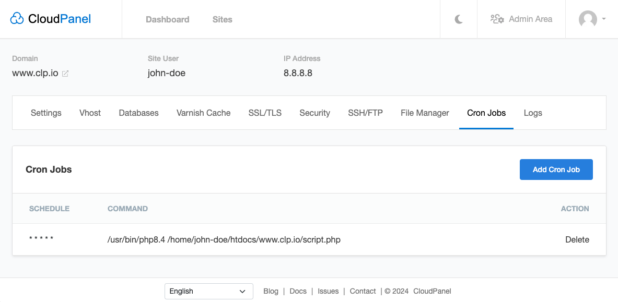Open the English language dropdown
Viewport: 618px width, 302px height.
(x=208, y=291)
